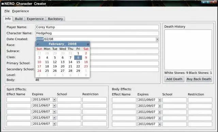Viewport: 218px width, 132px height.
Task: Click the month name February in calendar header
Action: (56, 44)
